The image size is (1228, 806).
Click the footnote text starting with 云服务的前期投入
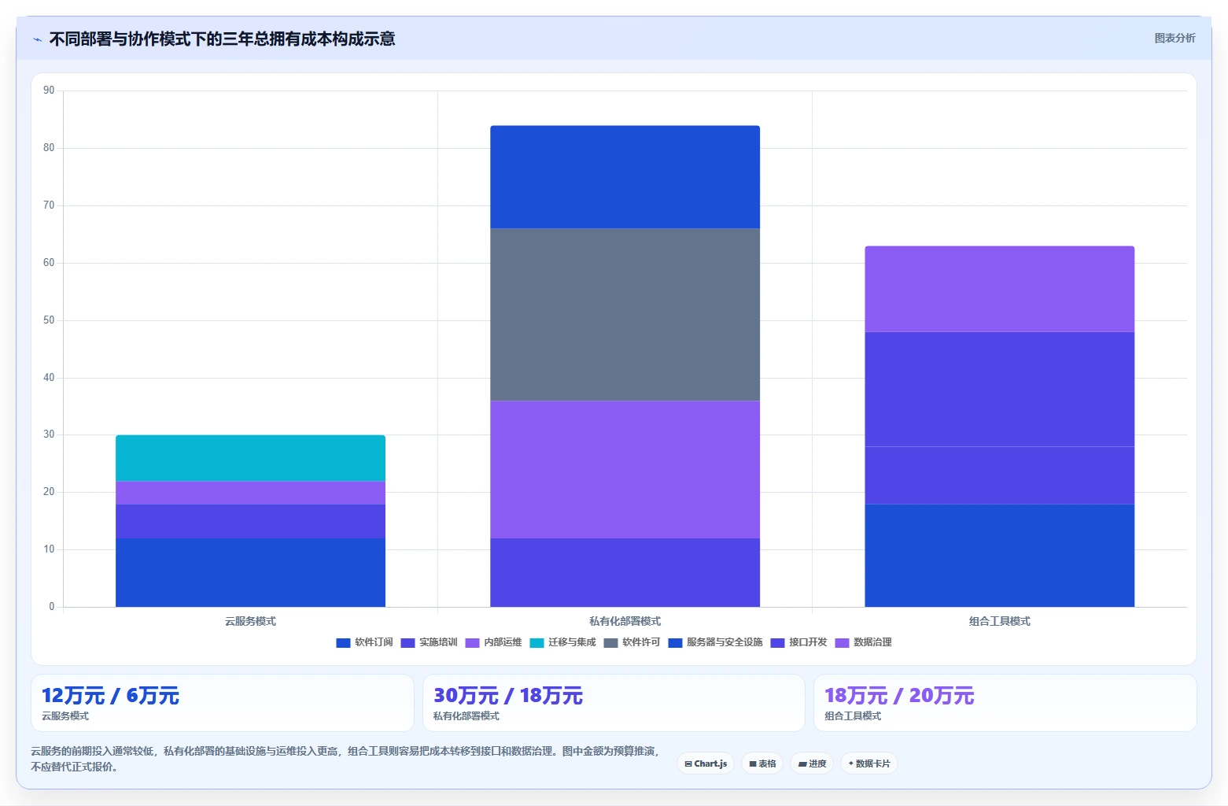point(345,759)
